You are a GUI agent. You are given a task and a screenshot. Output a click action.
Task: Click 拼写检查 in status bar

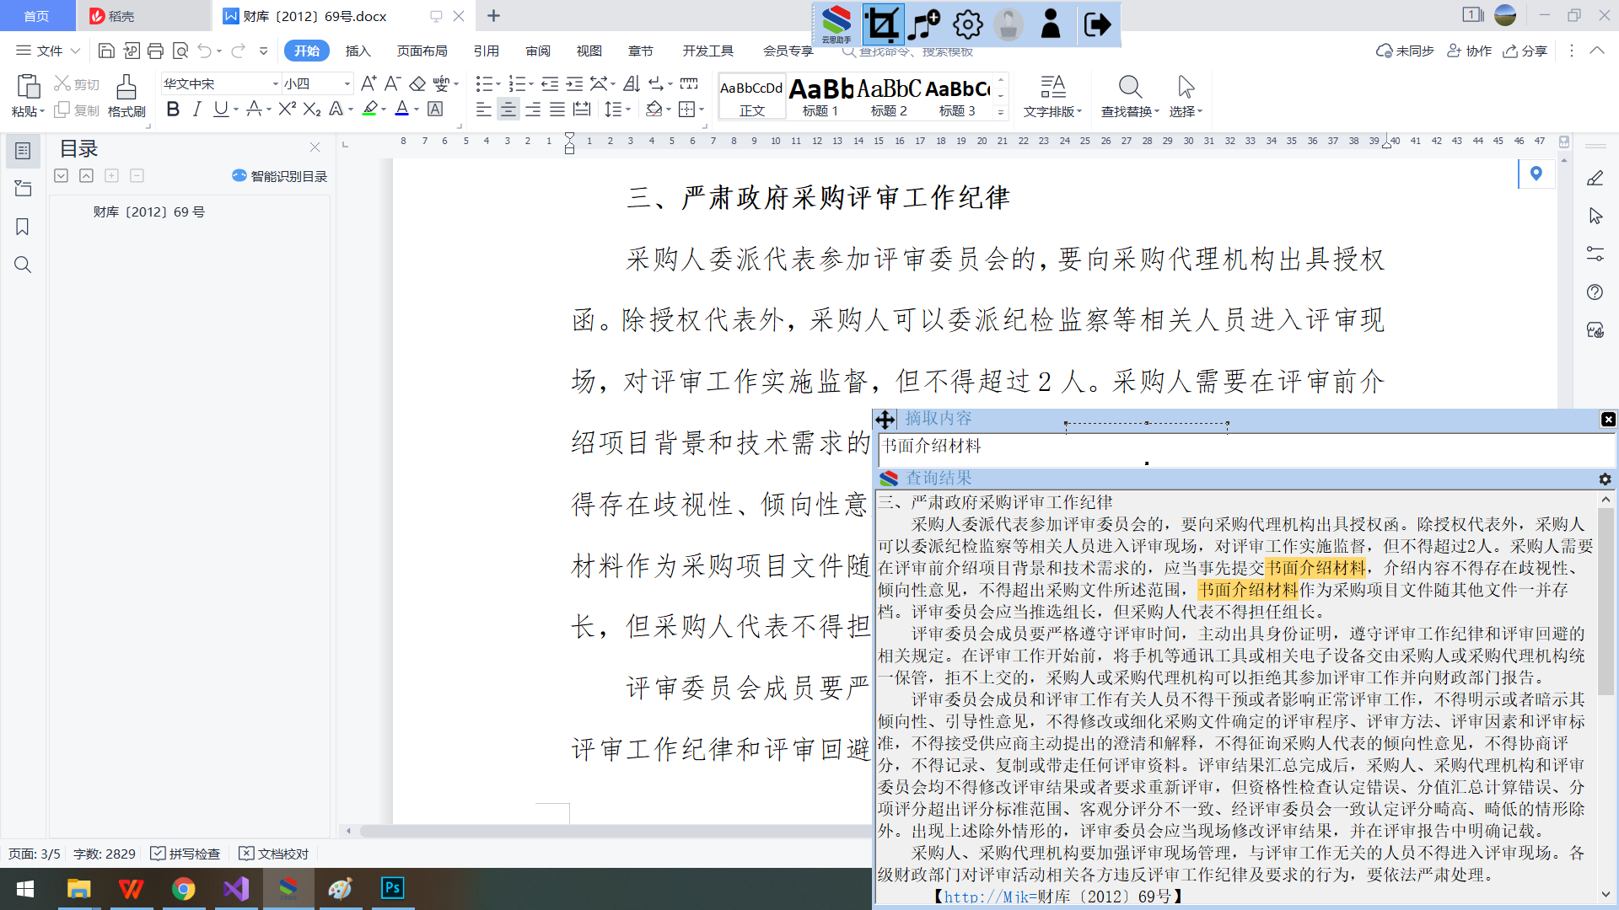click(186, 854)
